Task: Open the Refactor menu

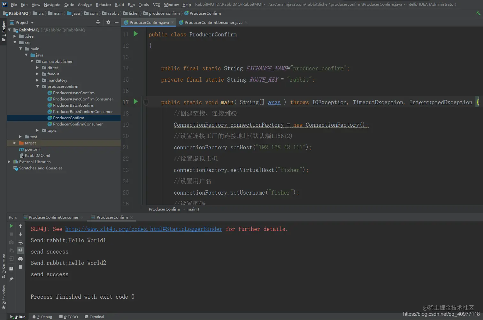Action: click(x=103, y=4)
